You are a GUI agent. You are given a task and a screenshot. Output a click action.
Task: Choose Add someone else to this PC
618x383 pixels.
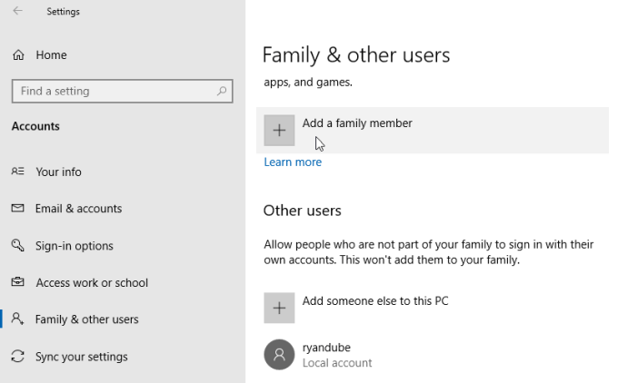click(375, 301)
